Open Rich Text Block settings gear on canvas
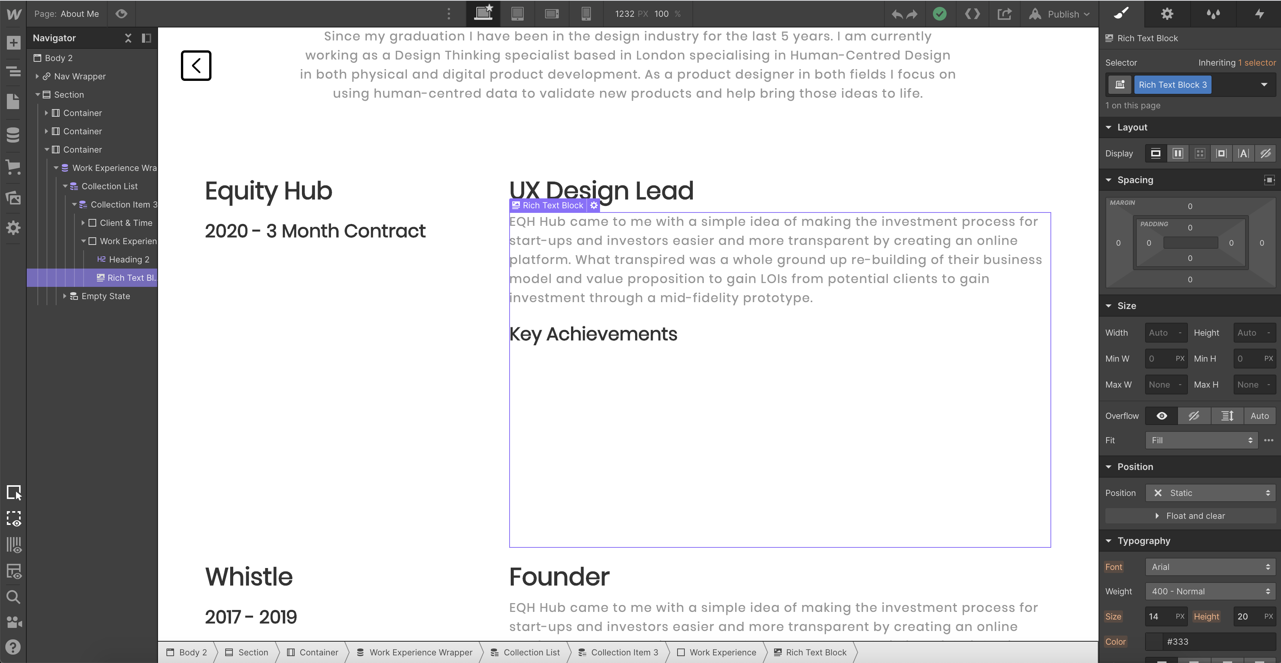Screen dimensions: 1281x663 (x=594, y=205)
